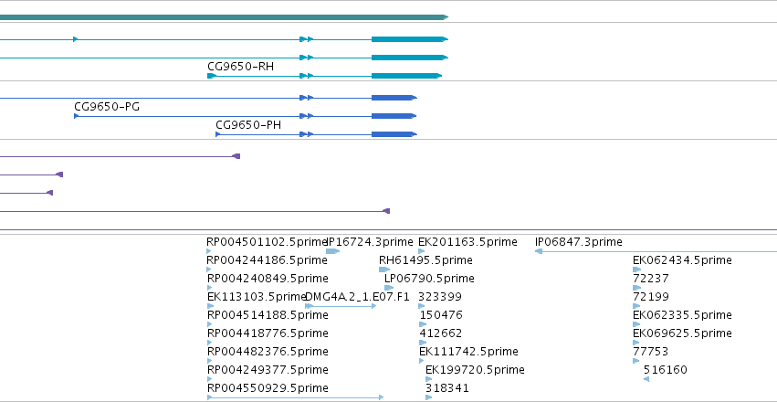The height and width of the screenshot is (402, 777).
Task: Select the 412662 feature label
Action: click(440, 333)
